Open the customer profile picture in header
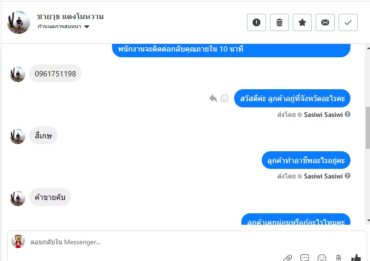Image resolution: width=370 pixels, height=261 pixels. coord(19,22)
